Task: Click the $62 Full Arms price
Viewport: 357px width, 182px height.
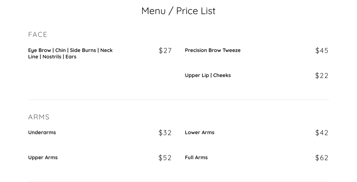Action: pyautogui.click(x=322, y=158)
